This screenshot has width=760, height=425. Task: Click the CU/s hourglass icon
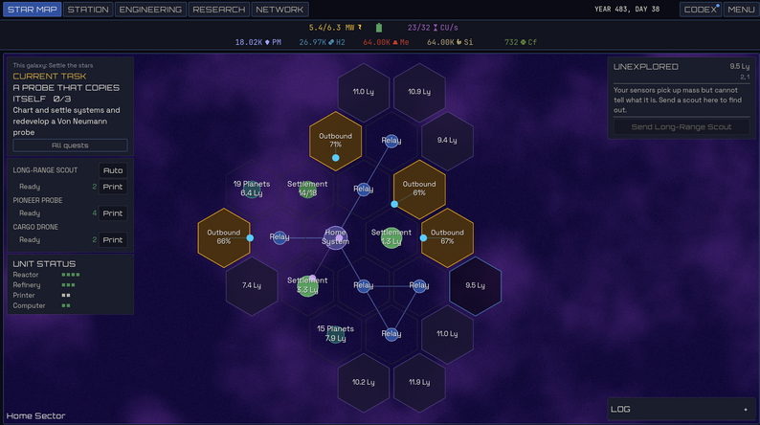[x=436, y=28]
